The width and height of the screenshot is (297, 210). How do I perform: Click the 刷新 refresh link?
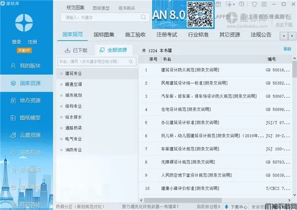click(287, 49)
